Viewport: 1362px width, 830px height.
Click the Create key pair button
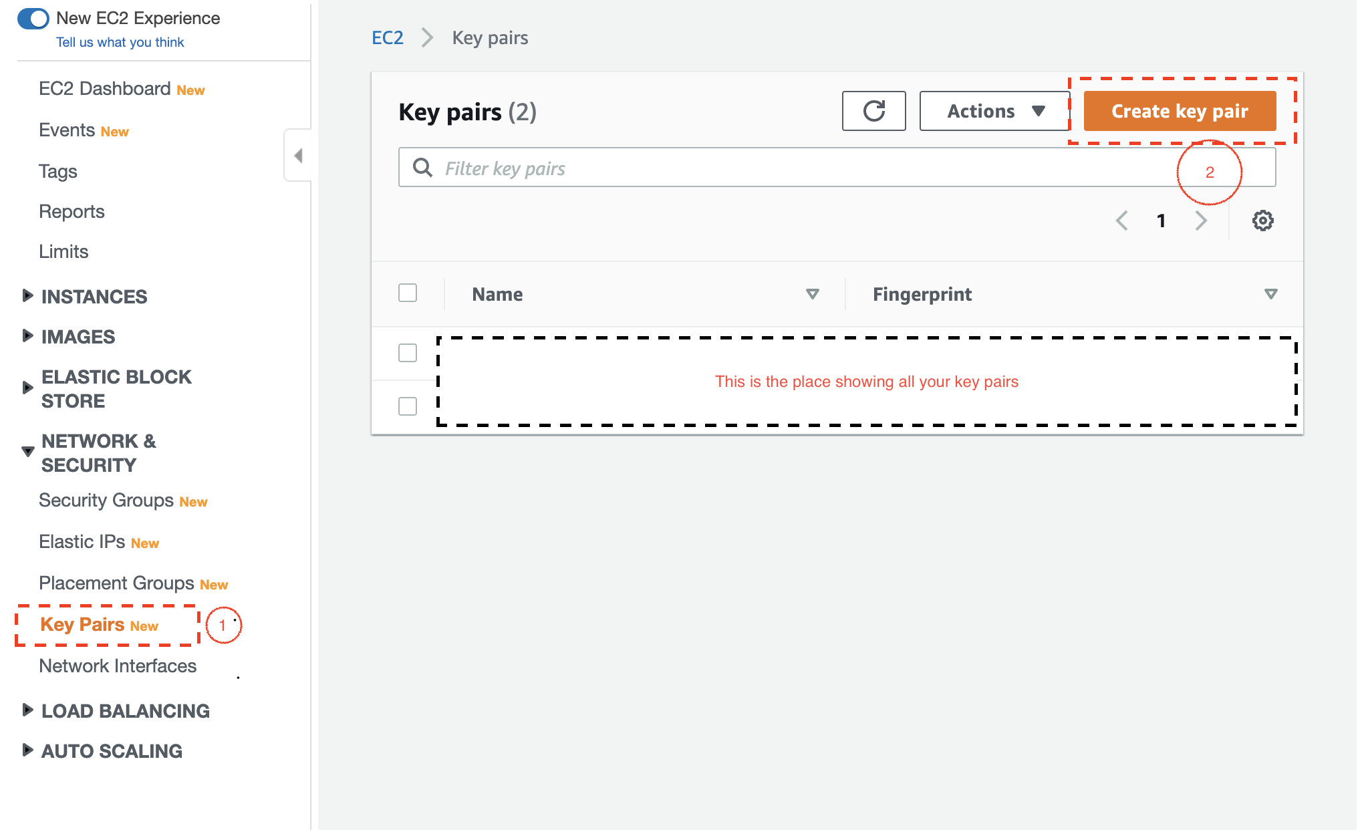tap(1179, 111)
